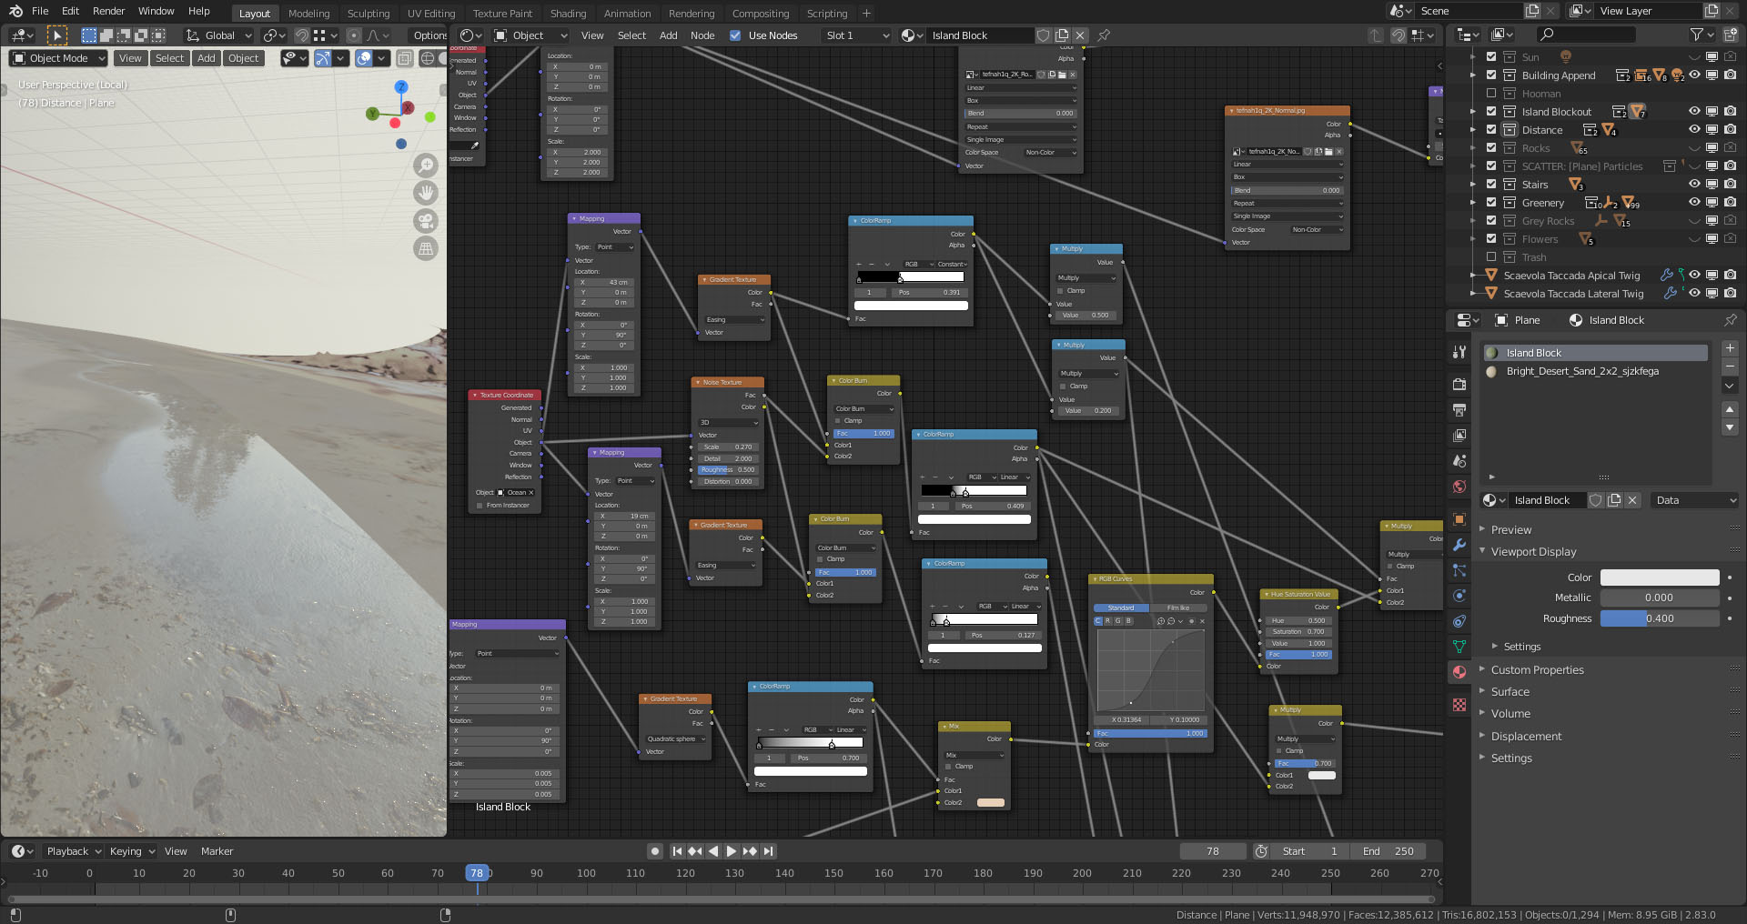
Task: Uncheck the Stairs collection checkbox
Action: [x=1491, y=185]
